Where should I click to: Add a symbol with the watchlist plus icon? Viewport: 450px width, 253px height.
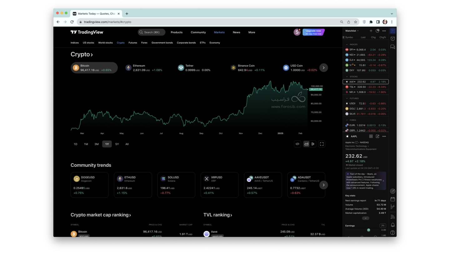coord(371,31)
